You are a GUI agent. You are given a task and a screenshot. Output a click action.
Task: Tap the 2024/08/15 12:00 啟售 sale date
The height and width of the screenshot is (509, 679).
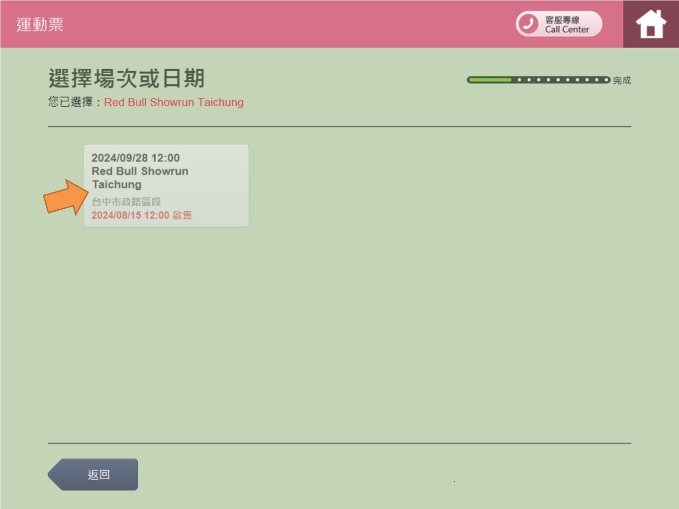pyautogui.click(x=141, y=215)
